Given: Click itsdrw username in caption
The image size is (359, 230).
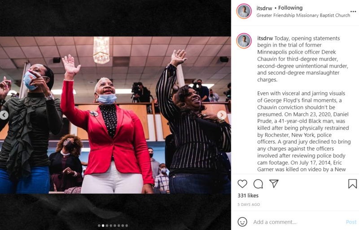Looking at the screenshot, I should tap(265, 38).
